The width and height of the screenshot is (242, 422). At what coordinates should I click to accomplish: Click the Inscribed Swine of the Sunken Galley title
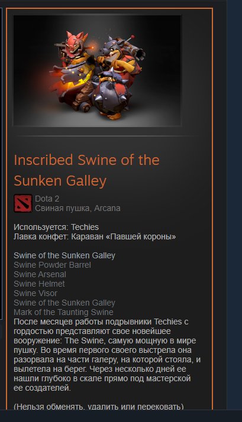tap(86, 170)
